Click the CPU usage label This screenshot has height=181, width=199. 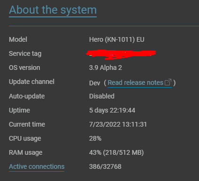[25, 139]
